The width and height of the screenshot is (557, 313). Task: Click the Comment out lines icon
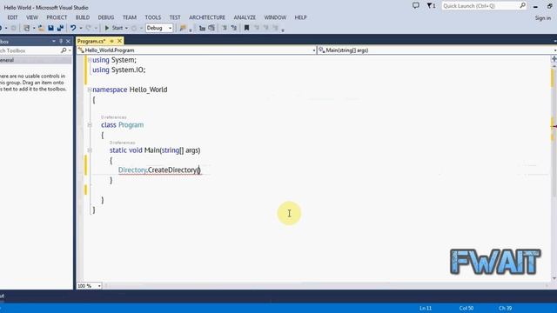[x=225, y=28]
